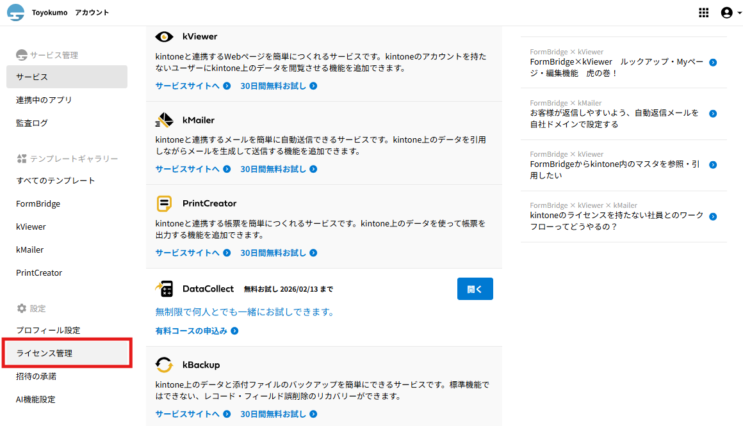The image size is (743, 426).
Task: Open AI機能設定 in sidebar
Action: (36, 399)
